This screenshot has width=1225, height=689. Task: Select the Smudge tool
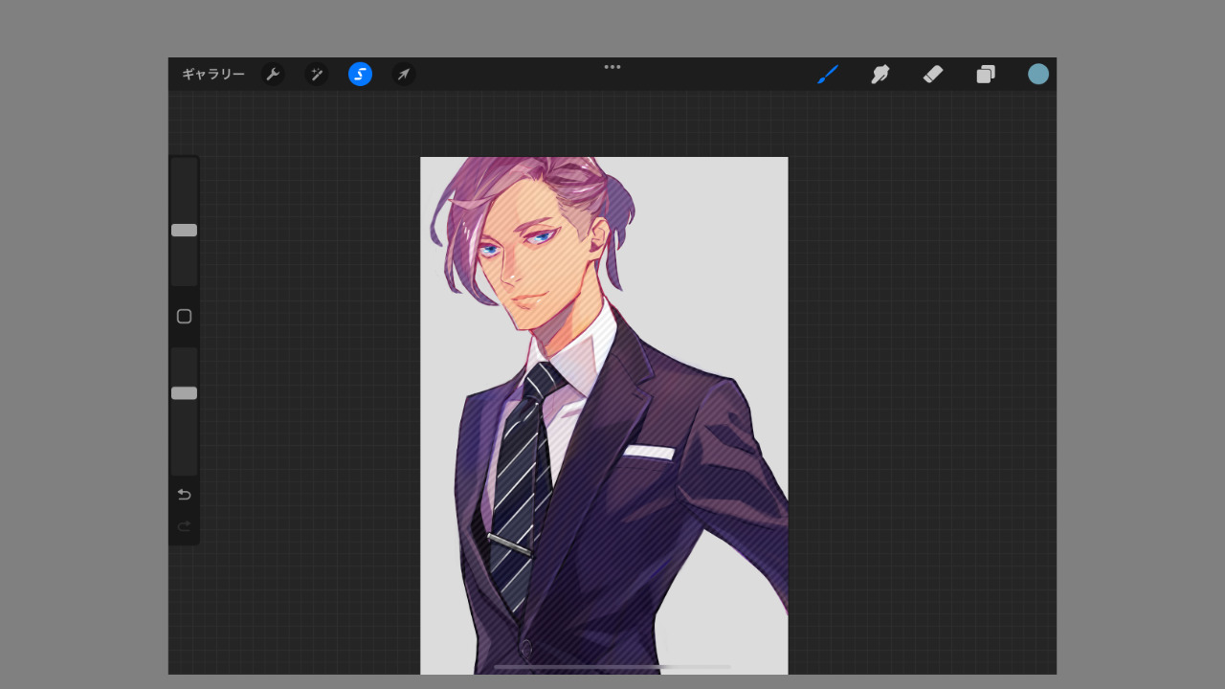880,75
